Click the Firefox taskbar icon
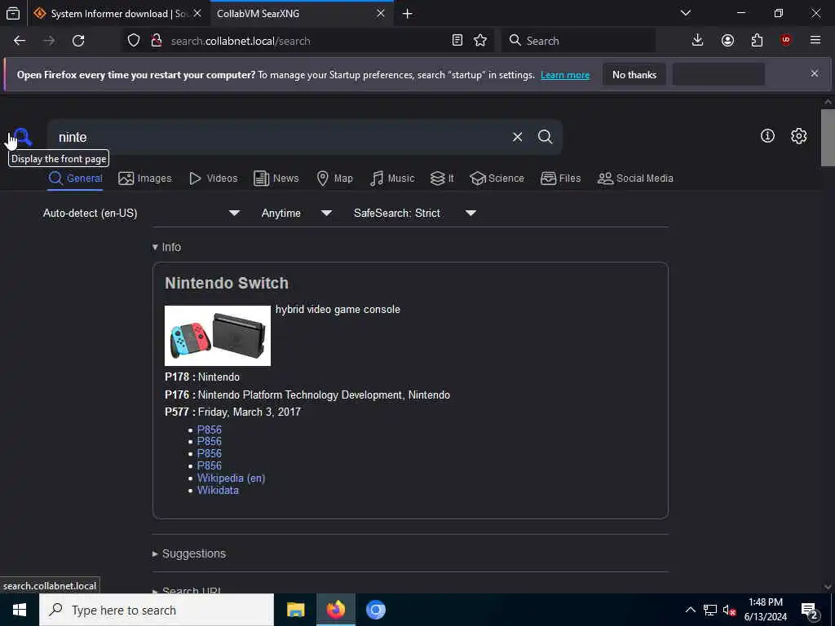 (335, 610)
